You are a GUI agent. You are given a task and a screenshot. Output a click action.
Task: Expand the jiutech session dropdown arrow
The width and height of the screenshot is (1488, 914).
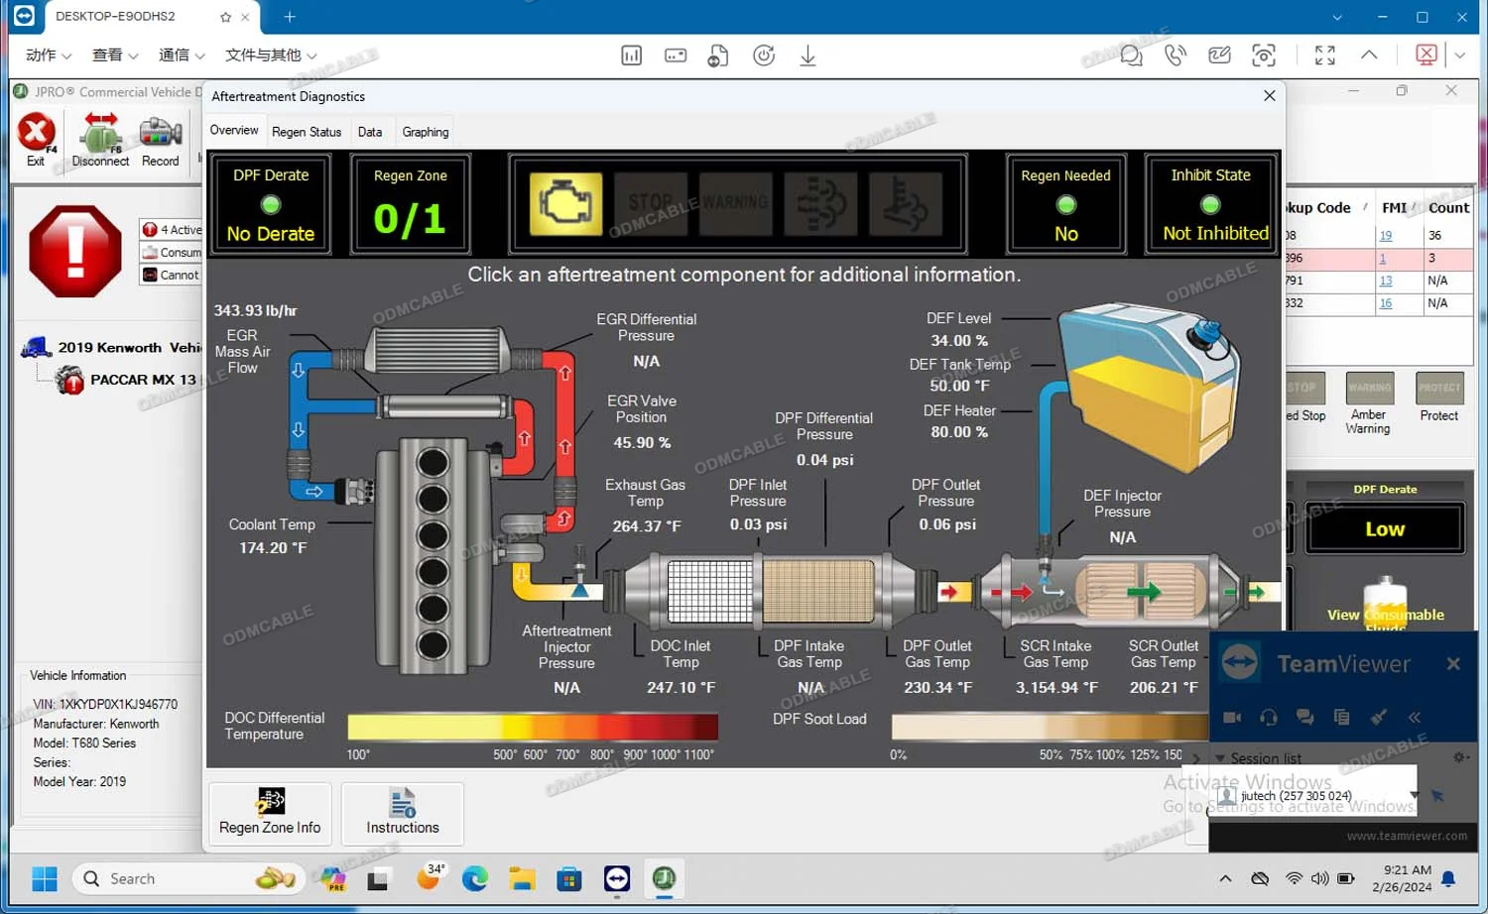tap(1415, 795)
